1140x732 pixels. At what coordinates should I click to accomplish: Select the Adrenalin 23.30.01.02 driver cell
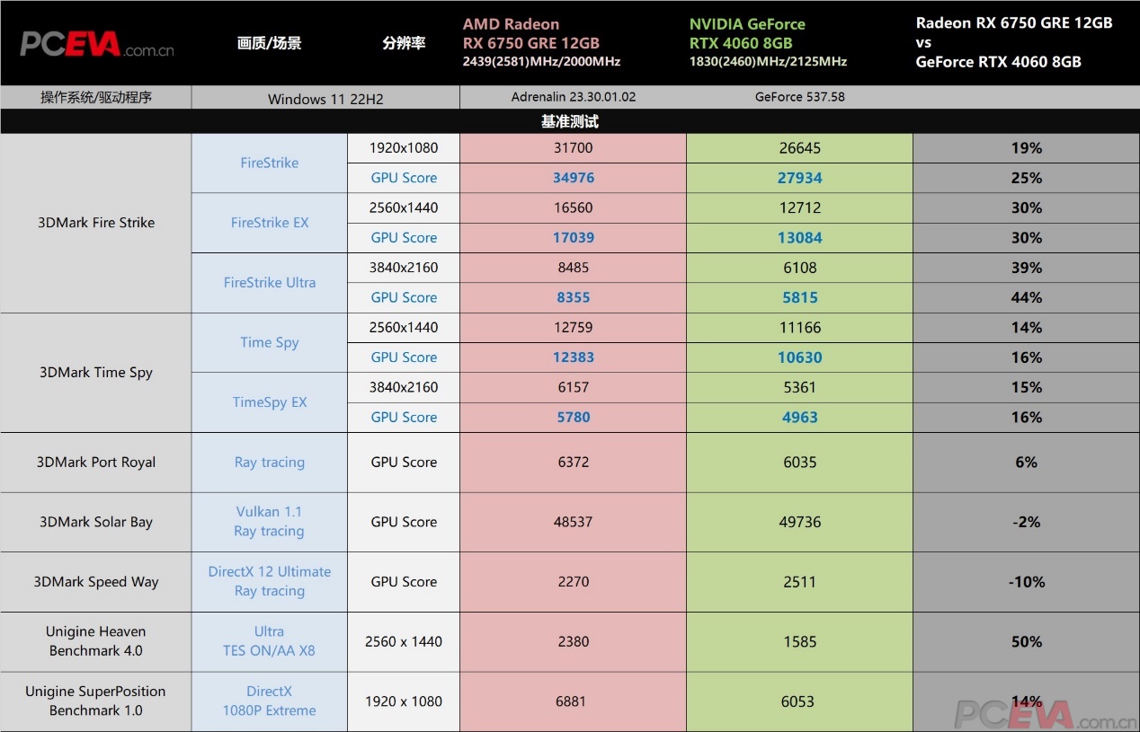(x=574, y=97)
